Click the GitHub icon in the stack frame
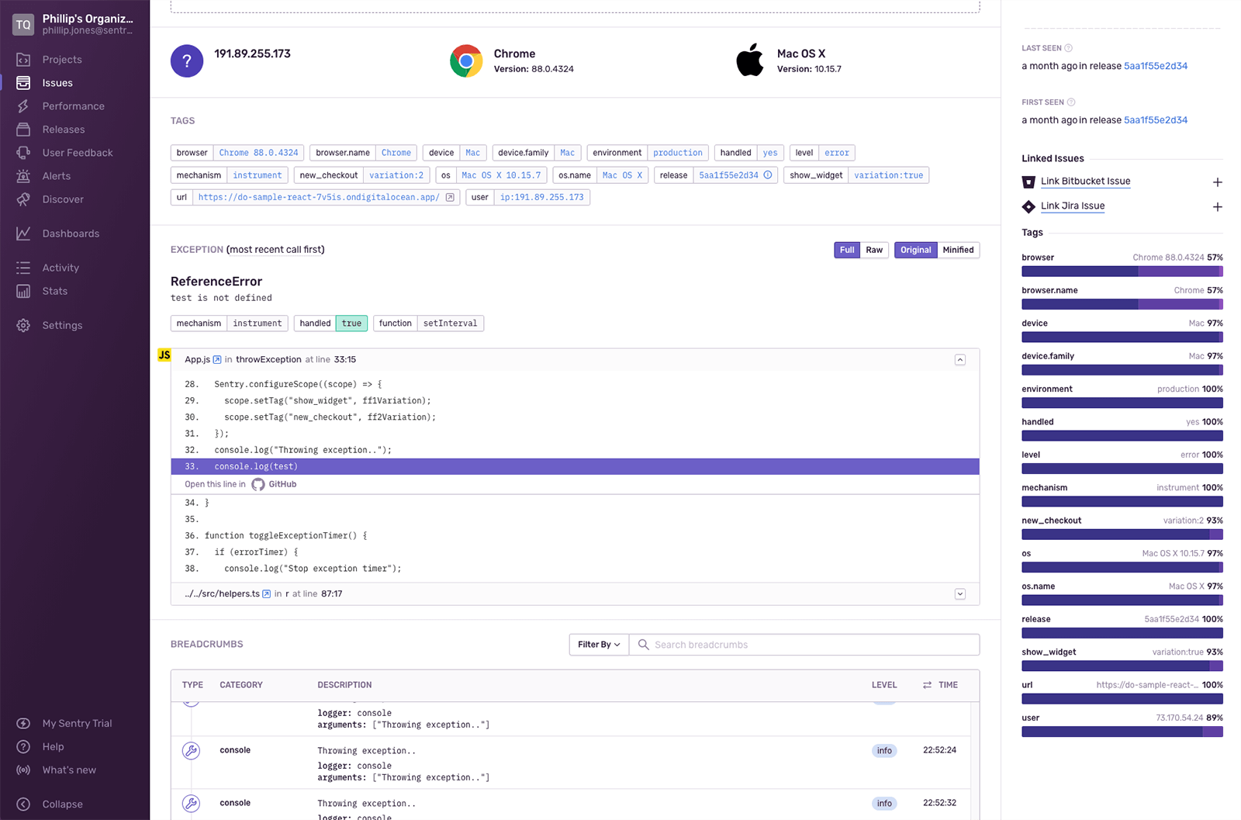 point(259,484)
